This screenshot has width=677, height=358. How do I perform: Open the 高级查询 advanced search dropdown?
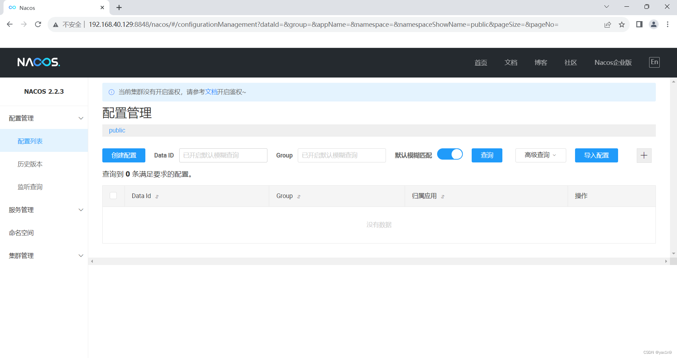point(540,155)
